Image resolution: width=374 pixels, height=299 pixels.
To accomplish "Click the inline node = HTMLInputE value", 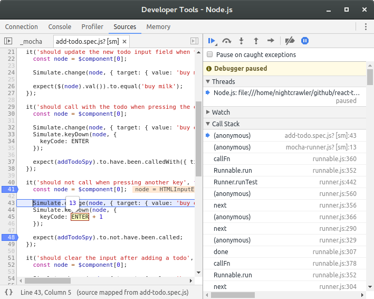I will [x=164, y=189].
